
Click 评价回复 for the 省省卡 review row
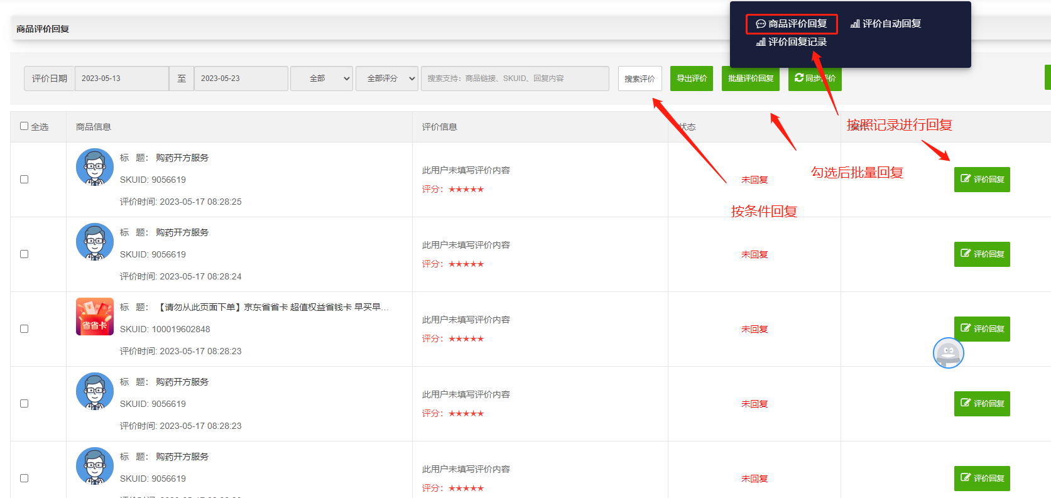[981, 329]
